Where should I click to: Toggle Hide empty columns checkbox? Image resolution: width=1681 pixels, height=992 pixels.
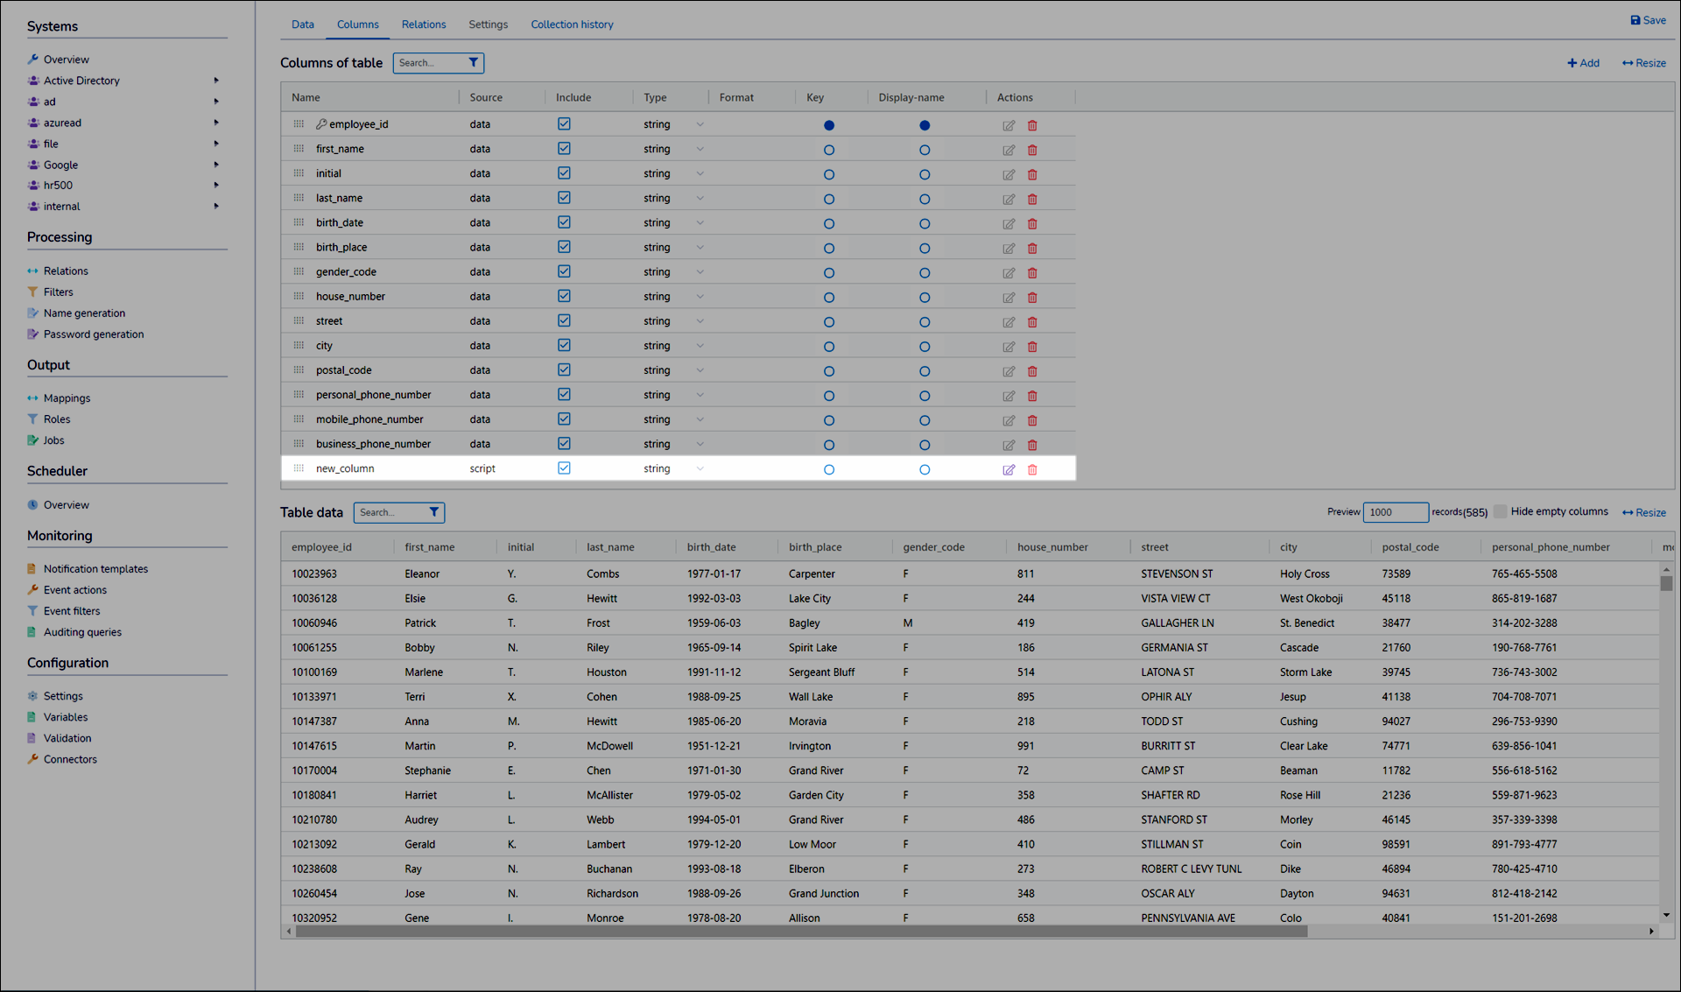tap(1501, 511)
